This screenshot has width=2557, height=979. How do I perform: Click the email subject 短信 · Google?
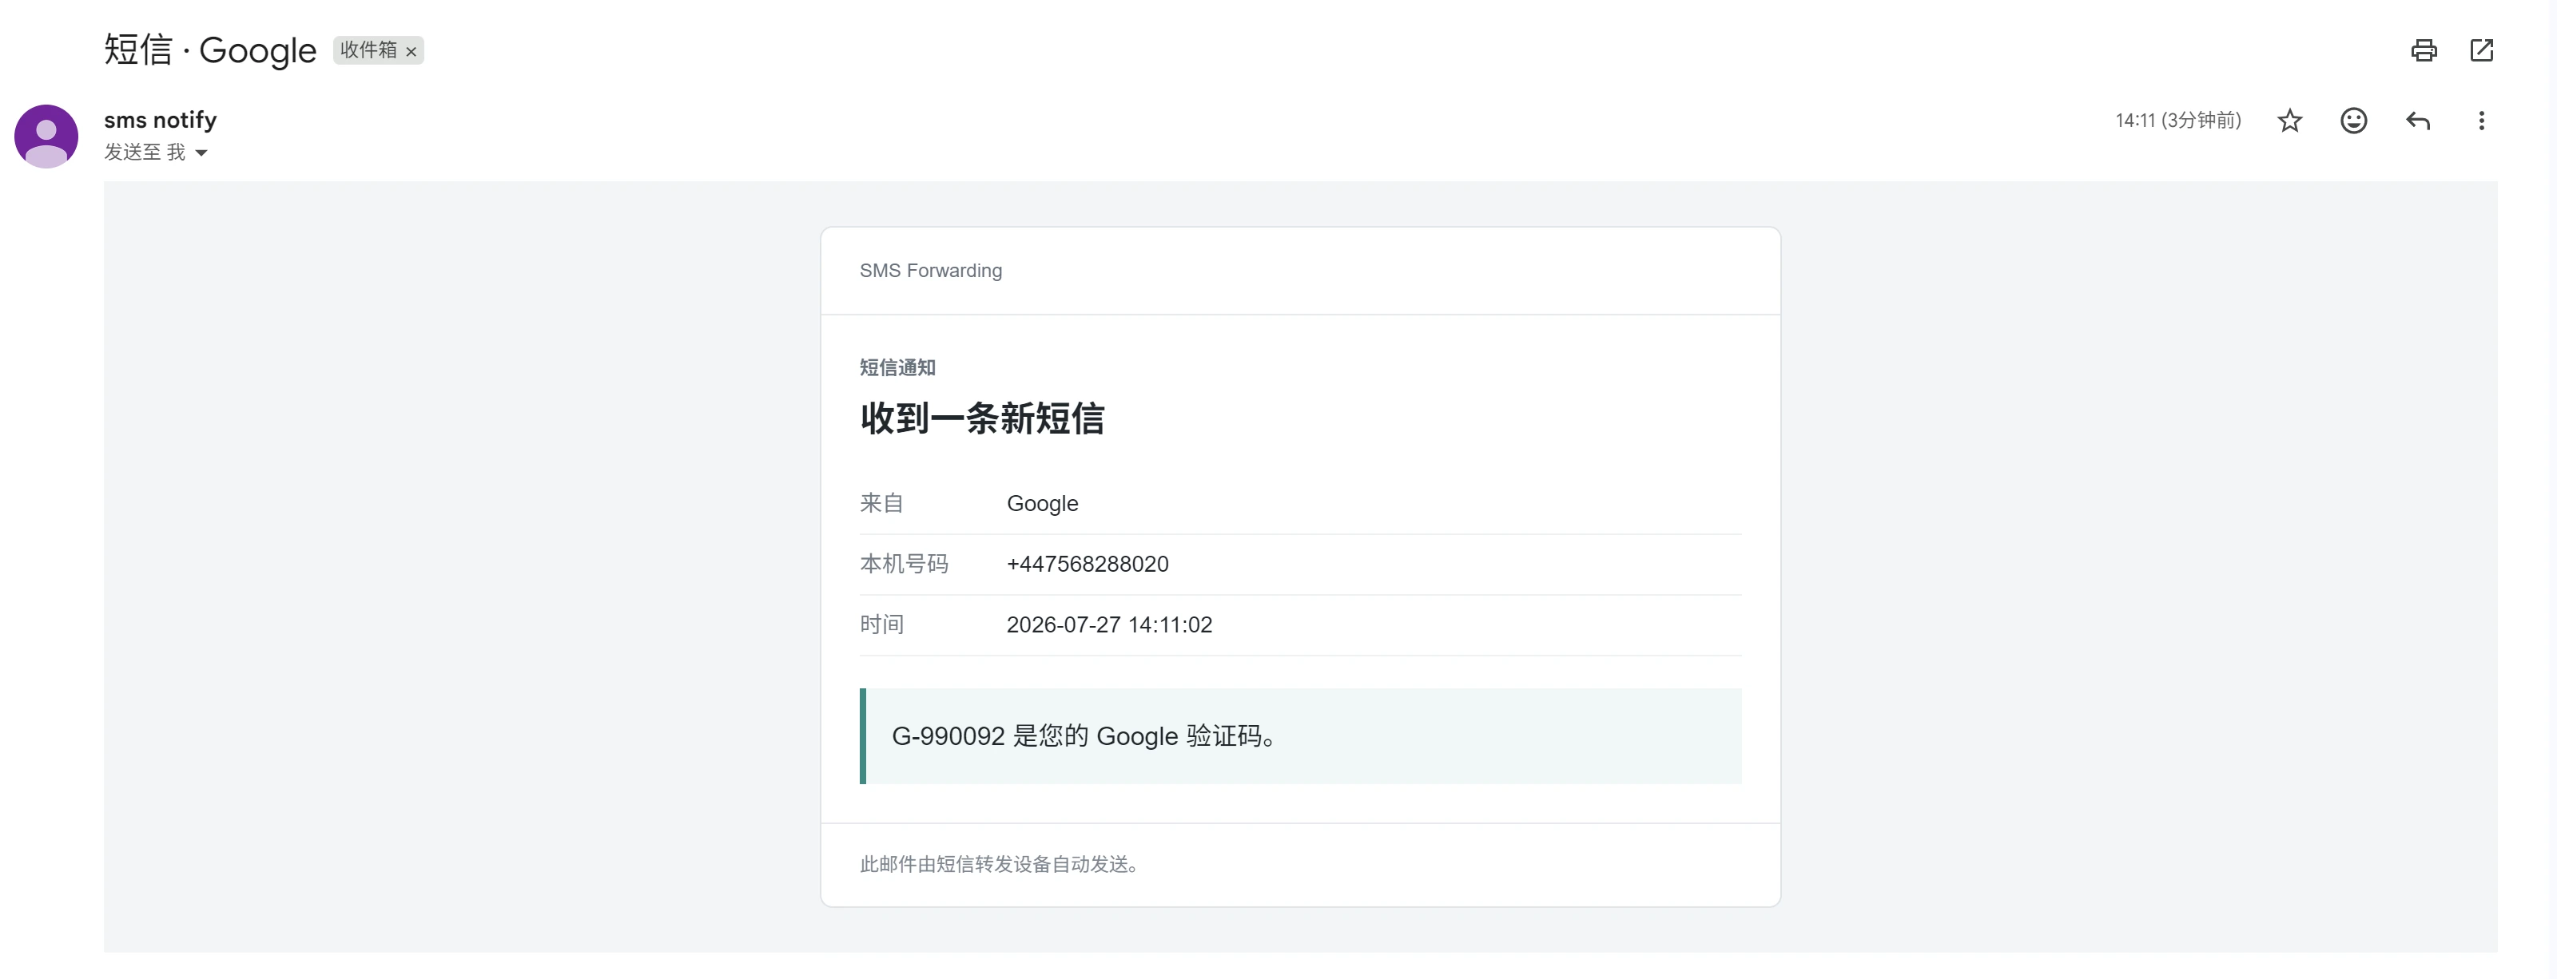pyautogui.click(x=209, y=50)
